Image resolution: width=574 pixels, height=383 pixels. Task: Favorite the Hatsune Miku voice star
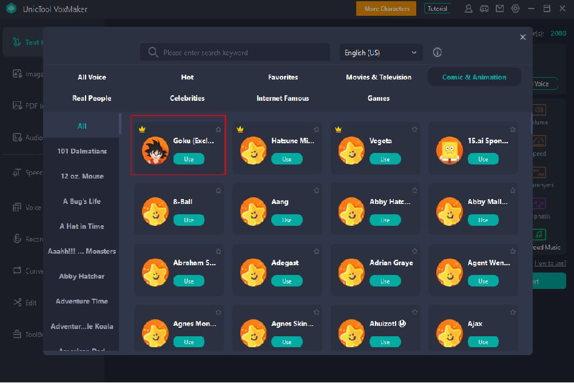point(316,130)
